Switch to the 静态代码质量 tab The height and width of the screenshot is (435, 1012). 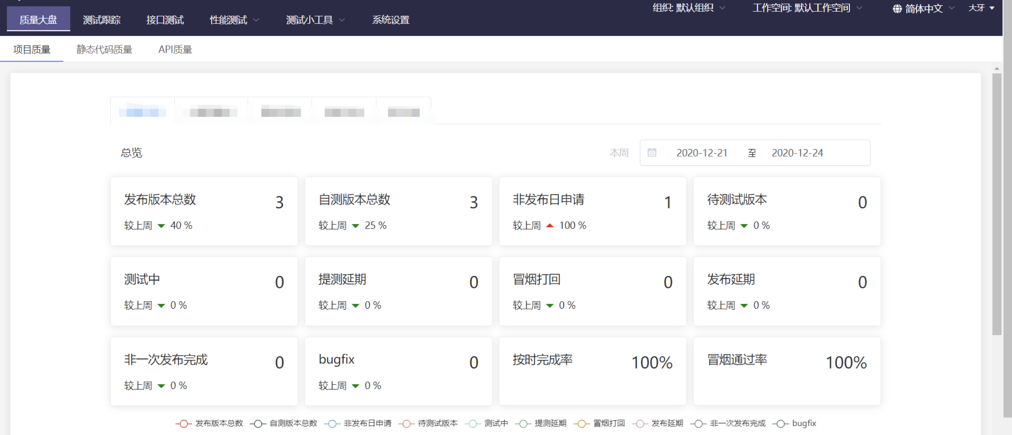point(104,50)
